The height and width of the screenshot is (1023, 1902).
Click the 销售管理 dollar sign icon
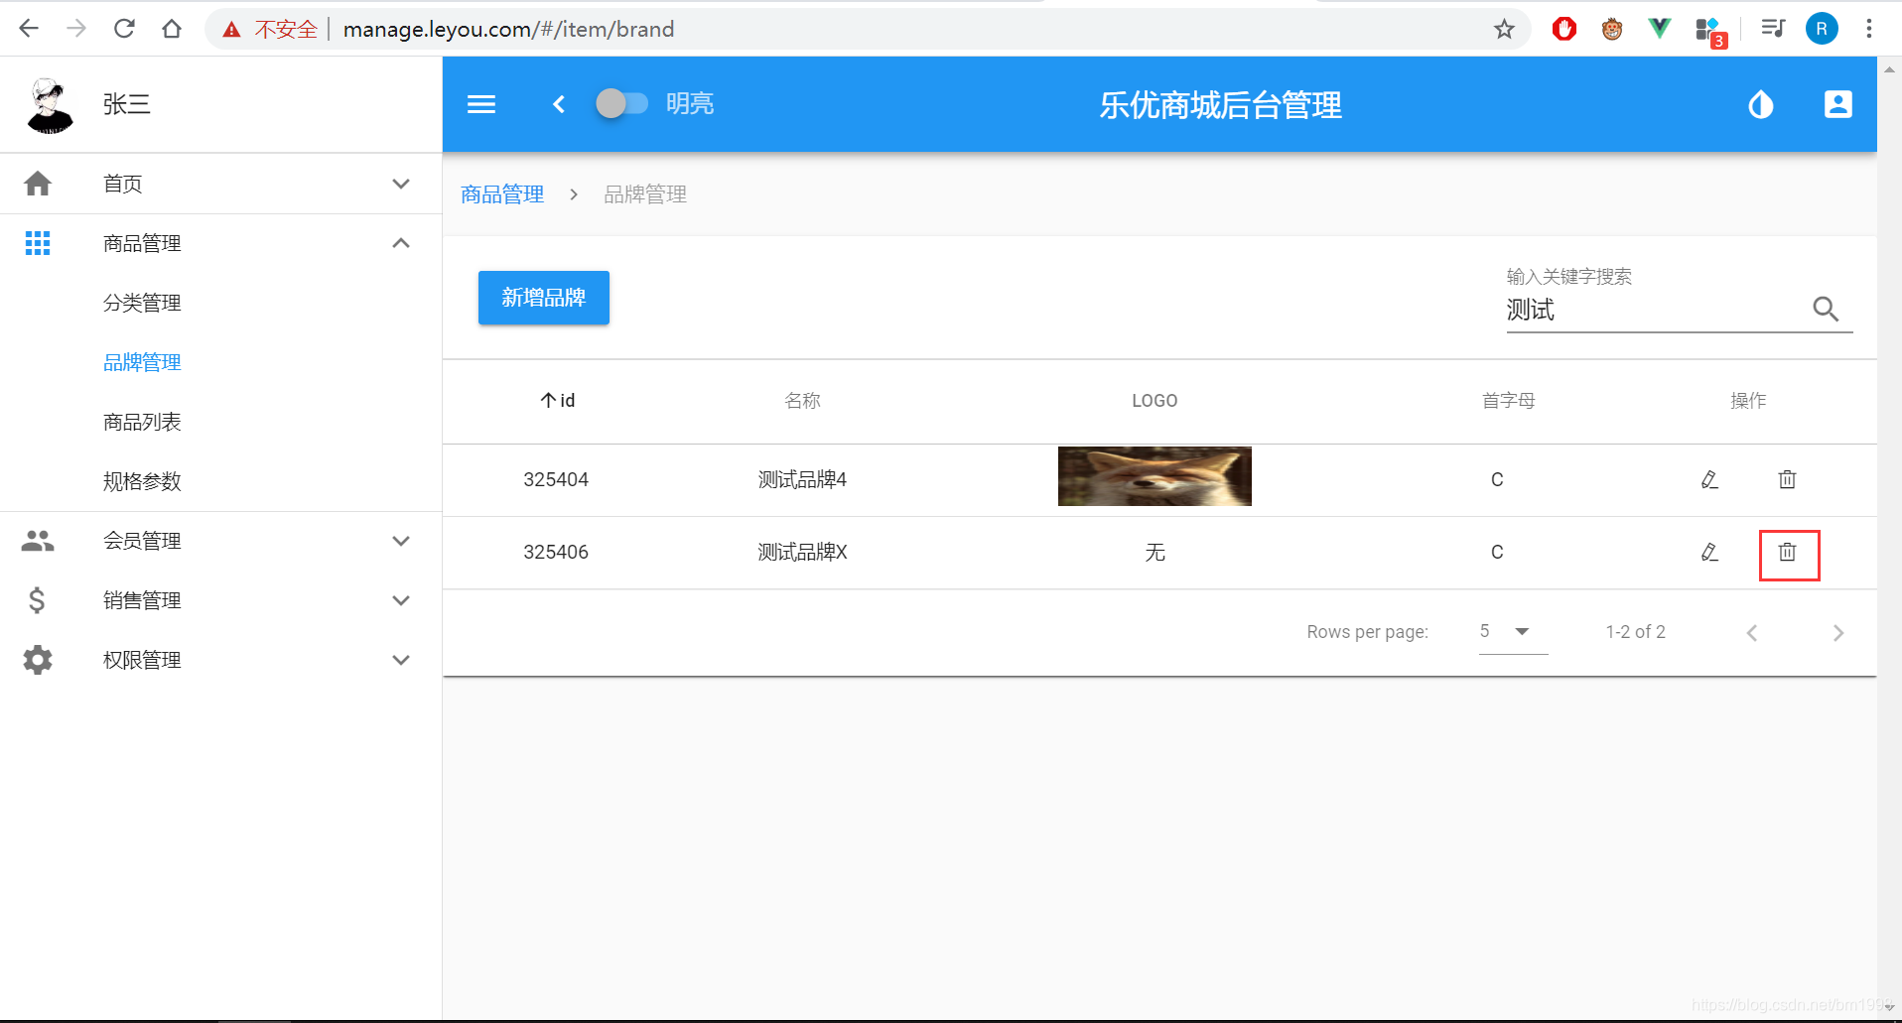37,600
